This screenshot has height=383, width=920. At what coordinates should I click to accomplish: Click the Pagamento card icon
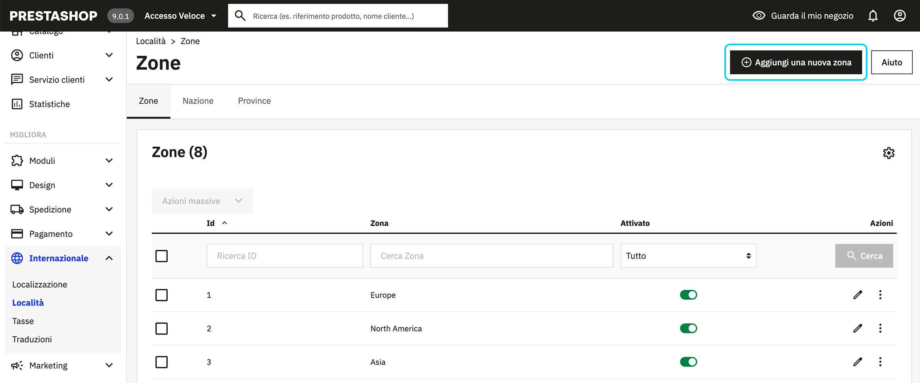click(17, 234)
